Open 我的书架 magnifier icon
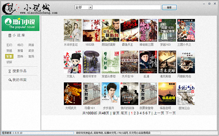The height and width of the screenshot is (136, 219). pos(10,80)
